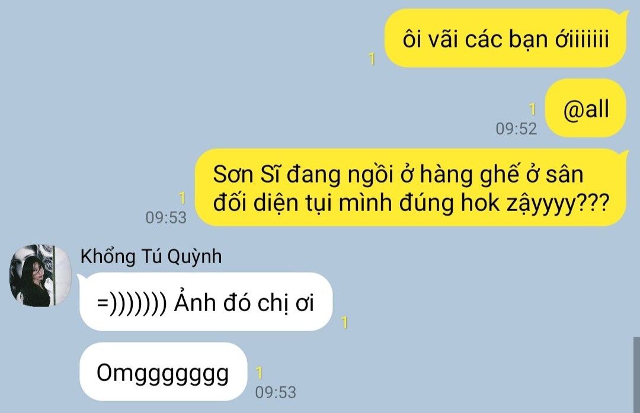Image resolution: width=640 pixels, height=413 pixels.
Task: Click the scrollbar handle on right edge
Action: point(636,374)
